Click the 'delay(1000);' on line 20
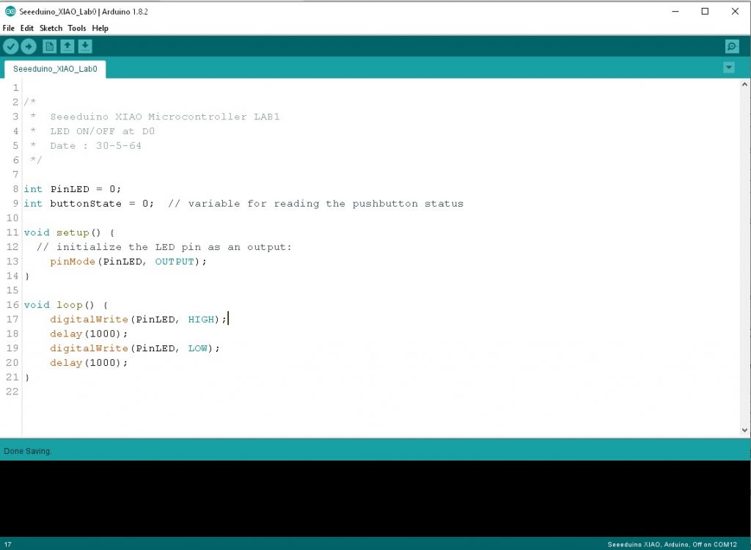The image size is (751, 550). (x=89, y=363)
